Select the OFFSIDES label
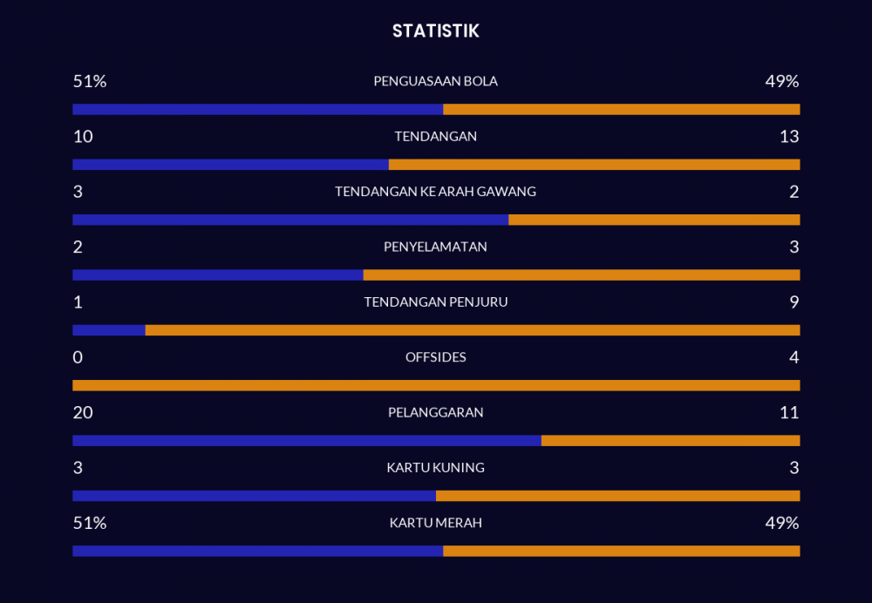This screenshot has height=603, width=872. tap(435, 357)
